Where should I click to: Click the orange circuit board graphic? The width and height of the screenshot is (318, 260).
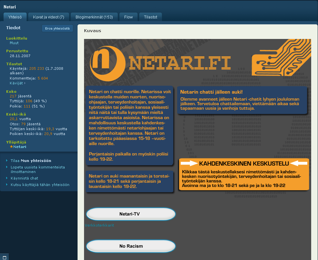pos(282,57)
